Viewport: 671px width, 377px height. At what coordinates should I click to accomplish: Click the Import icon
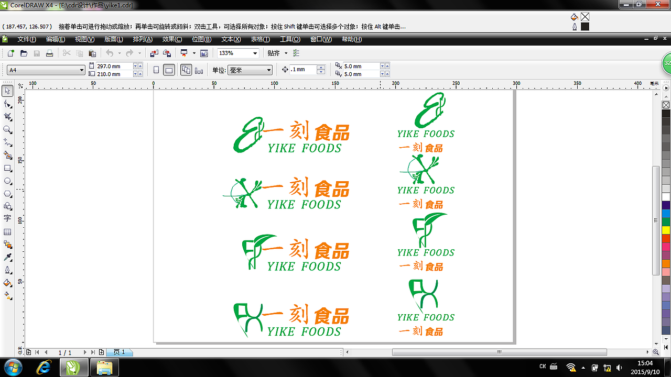click(x=154, y=53)
